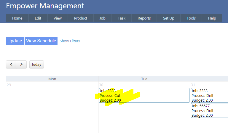This screenshot has width=228, height=133.
Task: Open the Job 56677 Drill event
Action: (209, 110)
